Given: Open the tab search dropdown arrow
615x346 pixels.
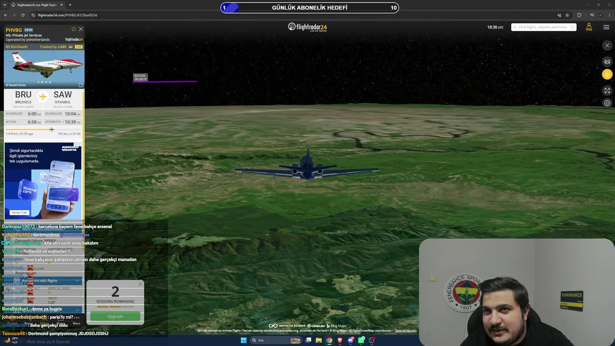Looking at the screenshot, I should coord(4,5).
